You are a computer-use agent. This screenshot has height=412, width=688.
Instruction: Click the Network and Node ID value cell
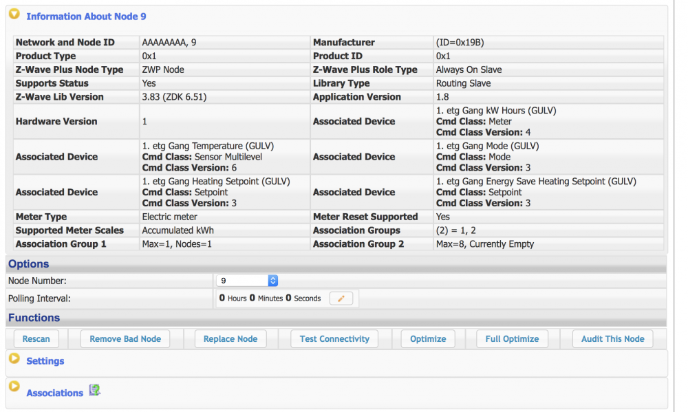[x=169, y=43]
